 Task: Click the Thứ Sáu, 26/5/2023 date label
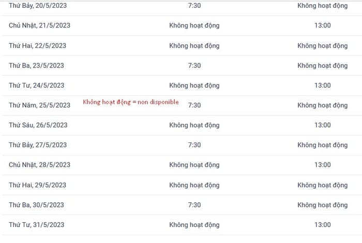38,125
